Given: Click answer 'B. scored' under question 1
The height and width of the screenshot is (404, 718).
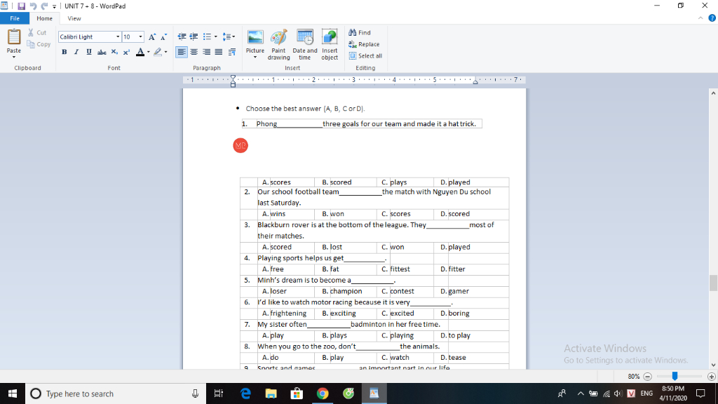Looking at the screenshot, I should coord(337,182).
